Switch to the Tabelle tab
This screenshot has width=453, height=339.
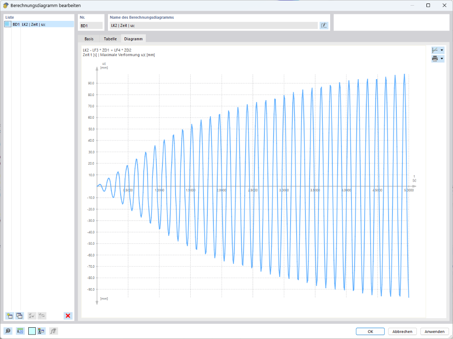[110, 39]
